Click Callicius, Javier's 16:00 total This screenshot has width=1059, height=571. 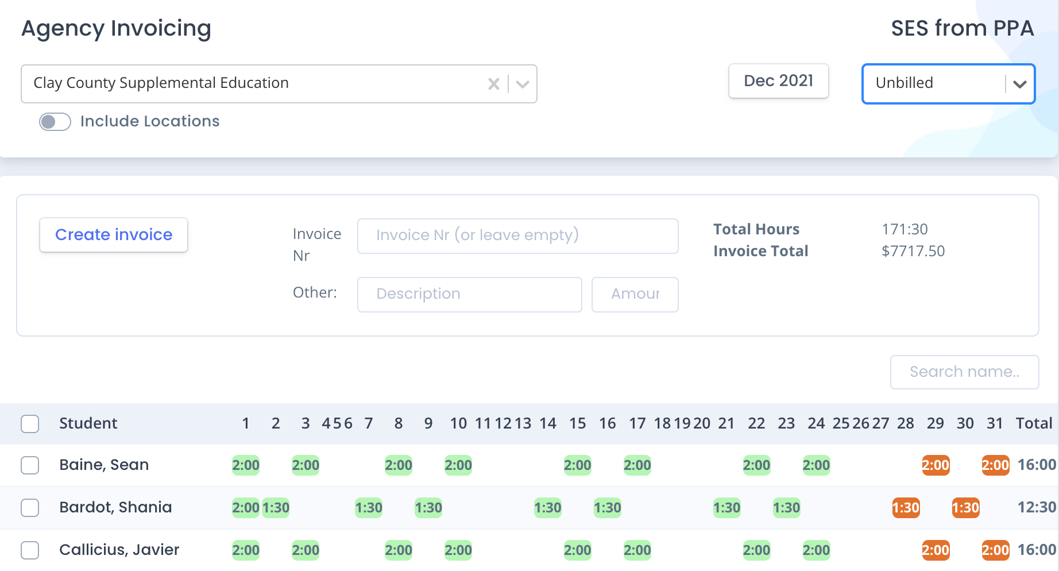(x=1037, y=550)
